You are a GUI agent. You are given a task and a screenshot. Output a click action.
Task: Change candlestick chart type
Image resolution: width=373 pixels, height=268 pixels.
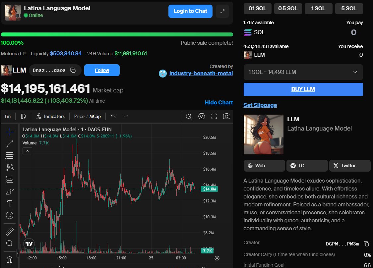click(x=23, y=116)
